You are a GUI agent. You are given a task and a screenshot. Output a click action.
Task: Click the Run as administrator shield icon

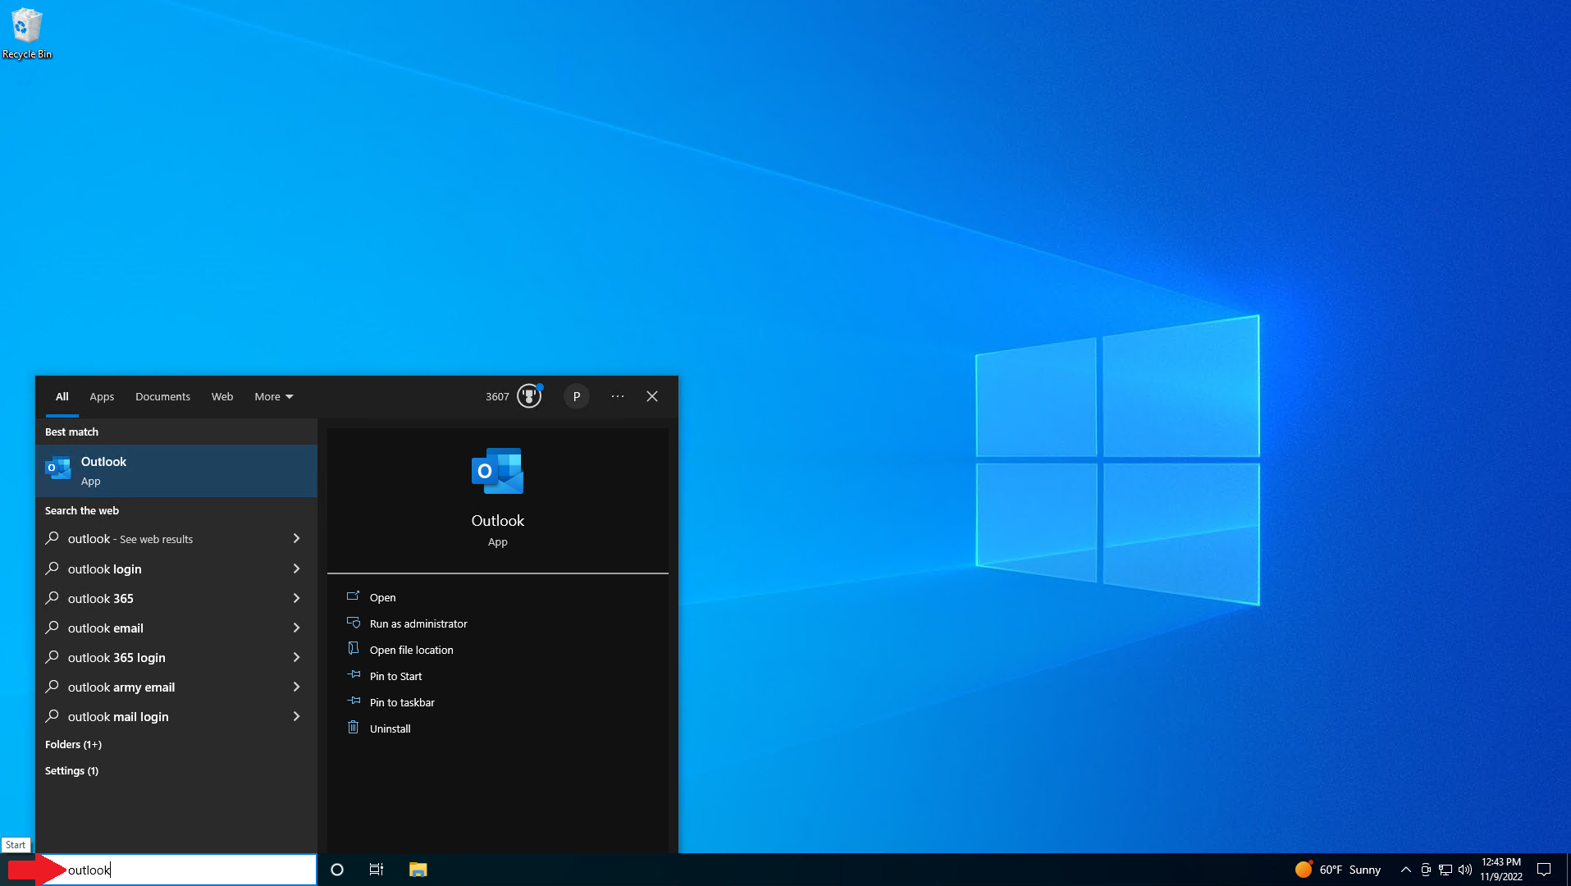tap(354, 623)
